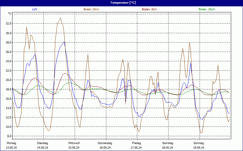Click the 'Boden -5cm' legend label
This screenshot has width=243, height=151.
149,9
